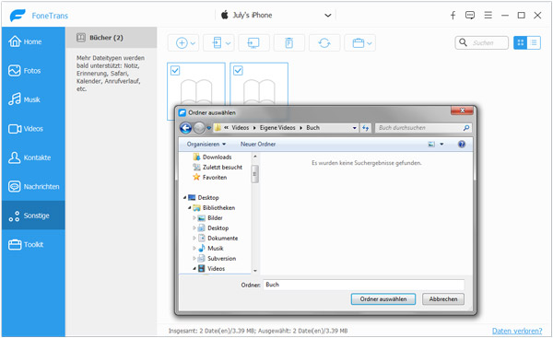
Task: Switch to grid view
Action: pos(520,43)
